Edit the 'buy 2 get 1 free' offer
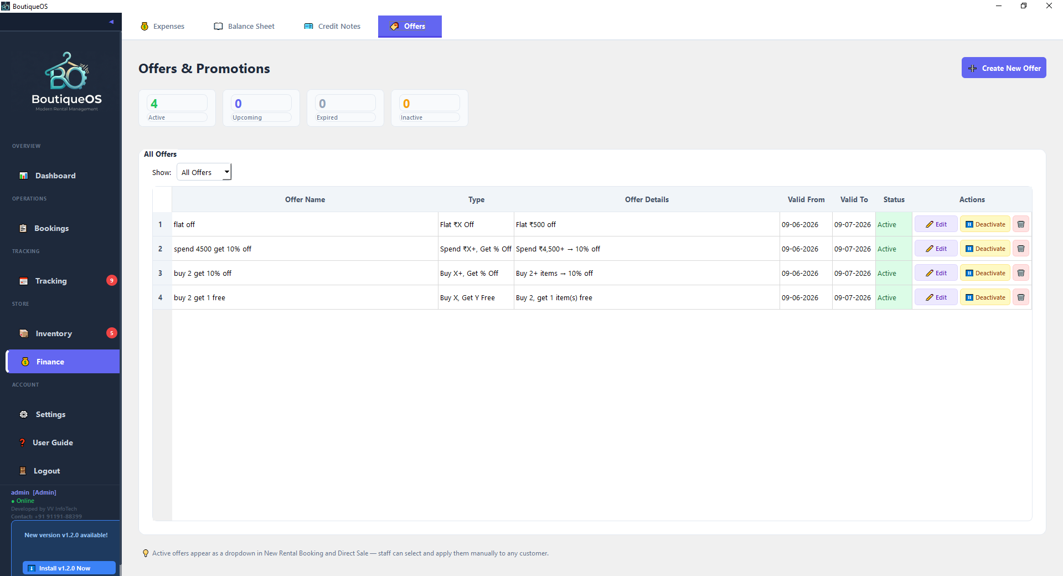This screenshot has width=1063, height=576. tap(936, 297)
